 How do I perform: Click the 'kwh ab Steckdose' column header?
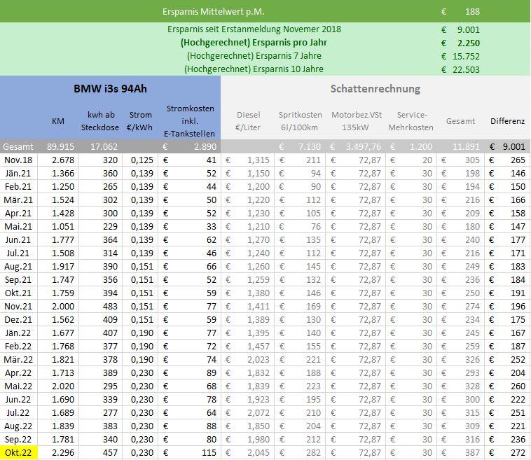(x=100, y=121)
